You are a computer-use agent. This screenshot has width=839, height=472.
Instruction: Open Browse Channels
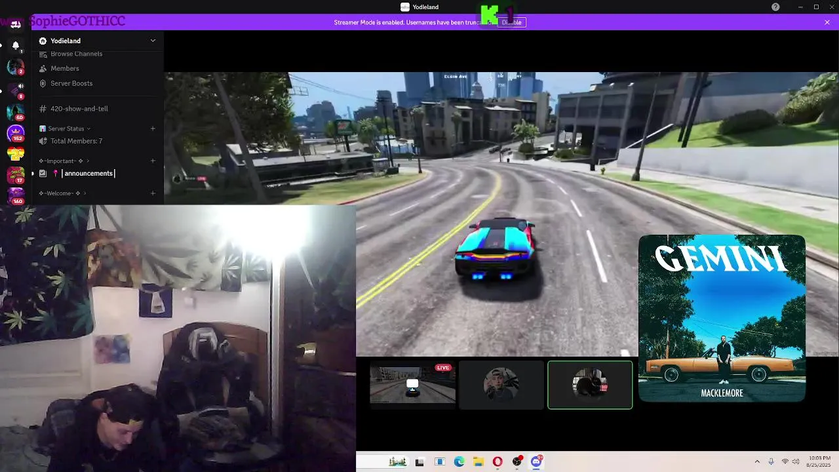point(76,54)
